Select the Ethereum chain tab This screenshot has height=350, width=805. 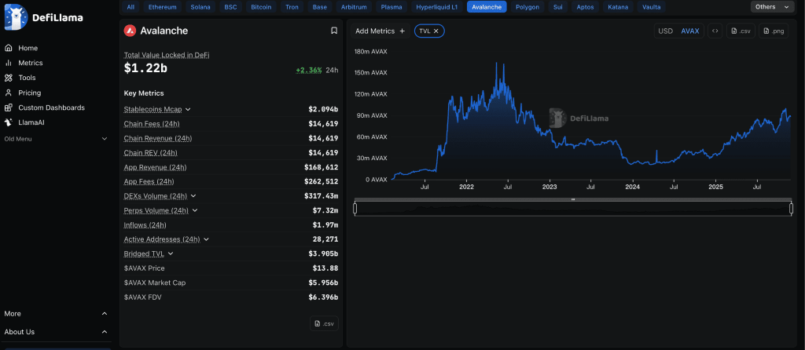point(163,7)
